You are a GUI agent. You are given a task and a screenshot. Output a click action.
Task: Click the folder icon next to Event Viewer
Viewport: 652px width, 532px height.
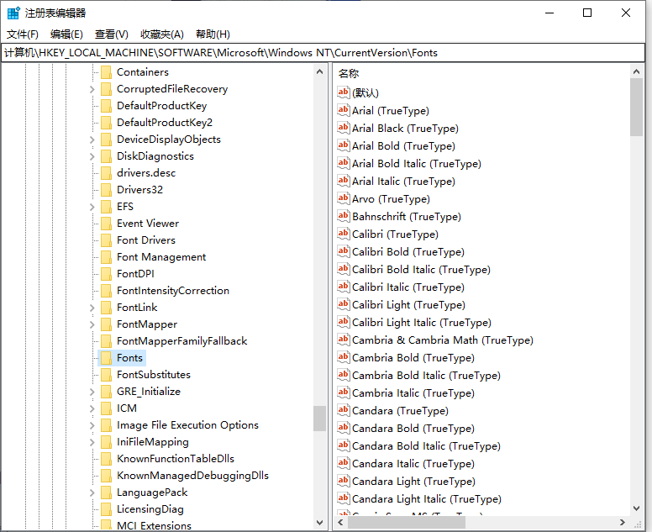point(107,224)
